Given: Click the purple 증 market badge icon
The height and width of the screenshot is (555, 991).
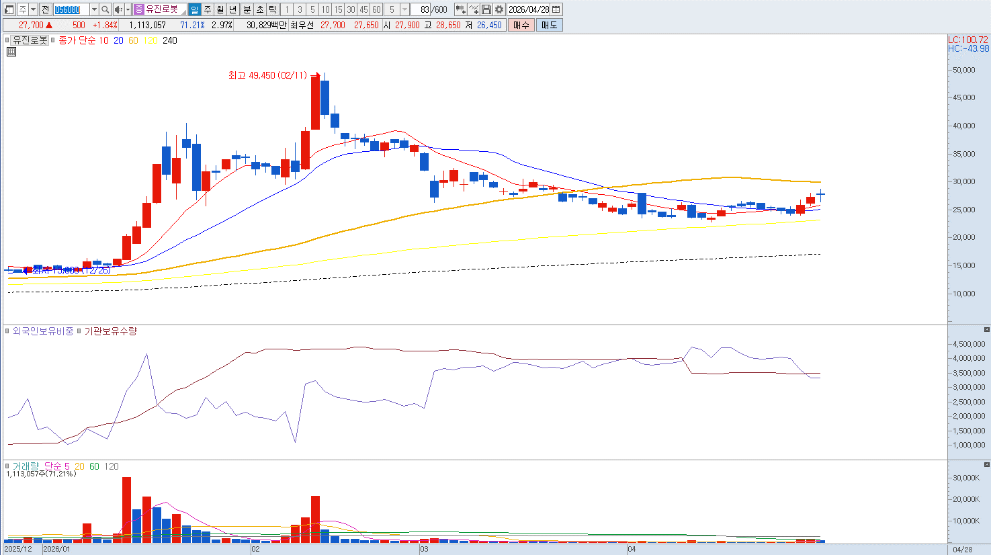Looking at the screenshot, I should coord(138,9).
